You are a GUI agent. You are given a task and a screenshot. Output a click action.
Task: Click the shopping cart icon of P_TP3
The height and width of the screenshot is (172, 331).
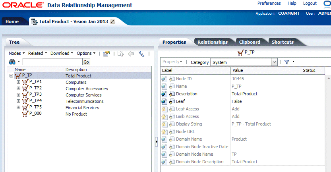pos(25,94)
